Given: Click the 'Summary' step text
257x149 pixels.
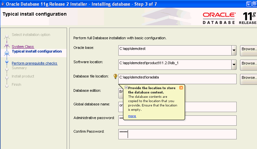Looking at the screenshot, I should click(19, 68).
